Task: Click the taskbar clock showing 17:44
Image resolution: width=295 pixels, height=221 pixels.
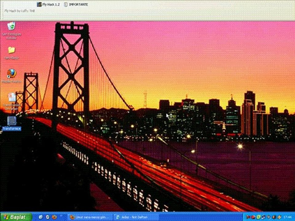Action: [x=287, y=217]
